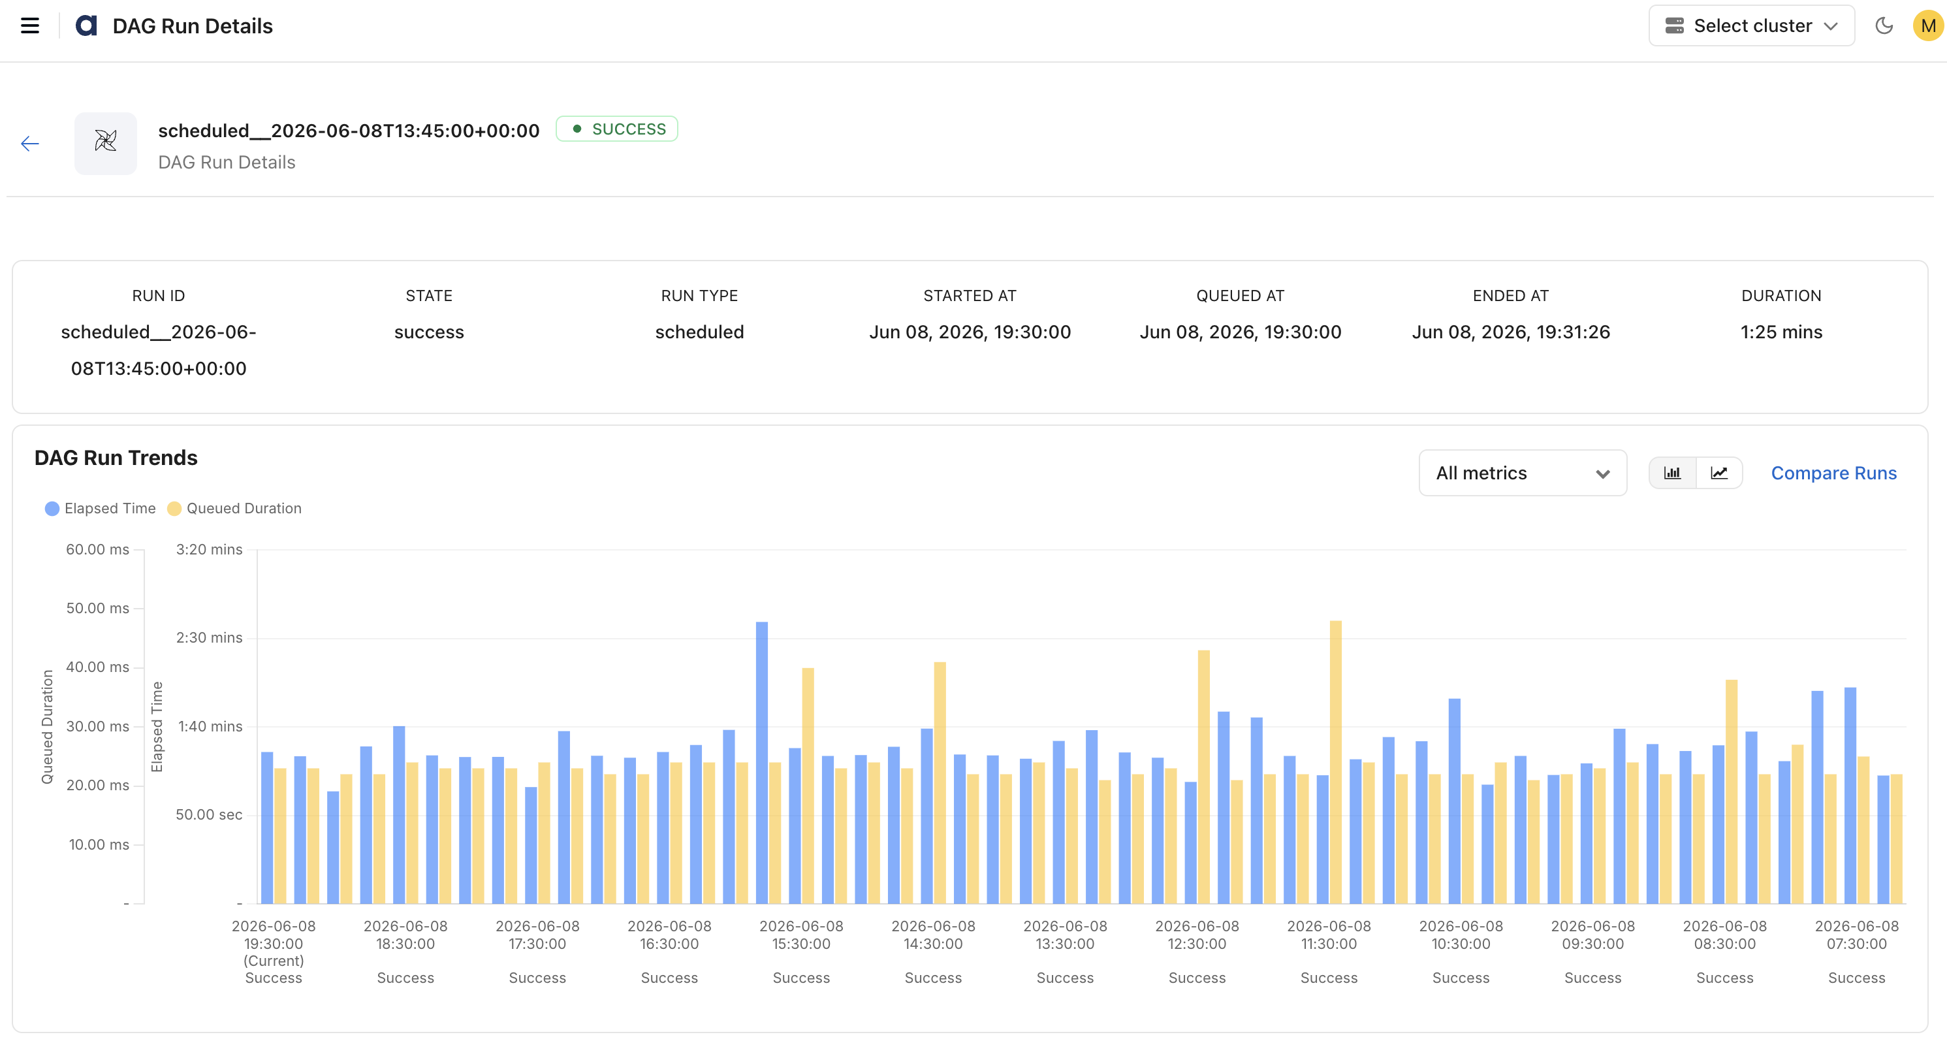Click the DAG pinwheel icon tile

pyautogui.click(x=106, y=143)
